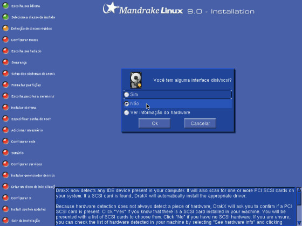302x226 pixels.
Task: Click the green bulb beside Selecione a classe
Action: tap(5, 17)
